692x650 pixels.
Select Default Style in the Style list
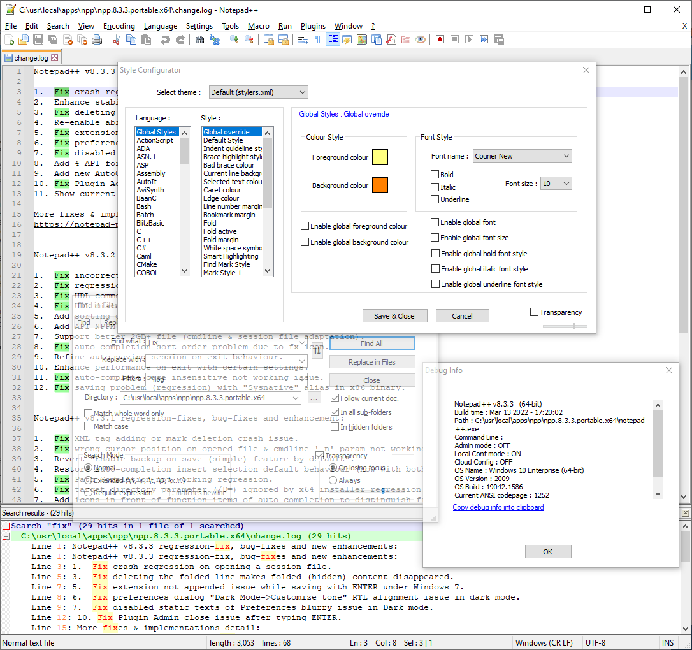tap(223, 140)
